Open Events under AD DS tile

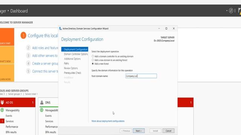click(x=9, y=116)
